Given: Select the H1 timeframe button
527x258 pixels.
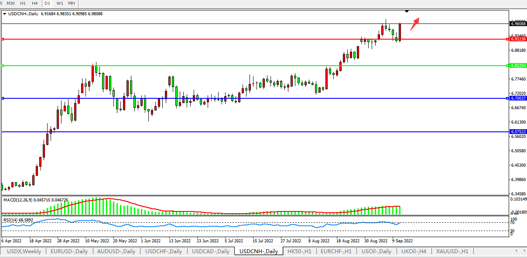Looking at the screenshot, I should 23,3.
